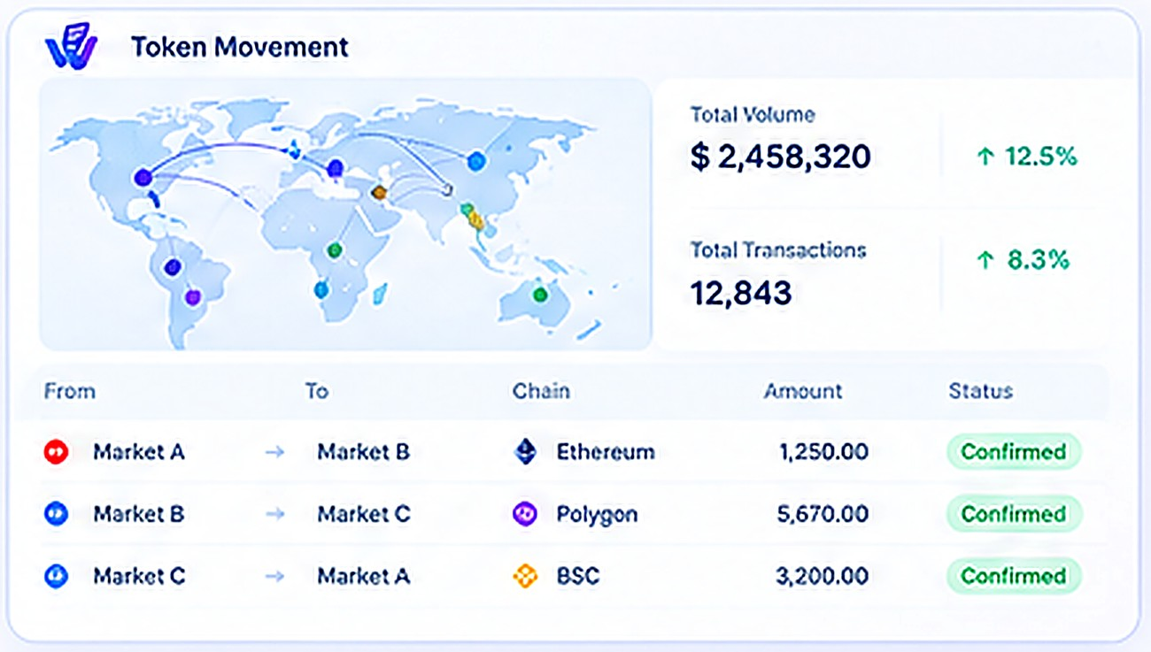Sort by the Status column header
This screenshot has width=1151, height=652.
(x=980, y=391)
